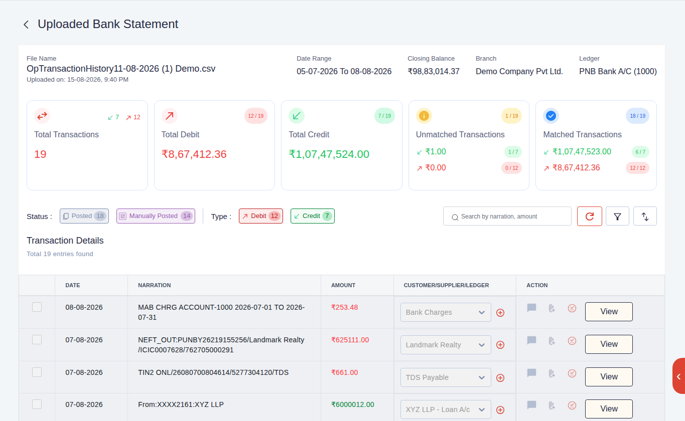This screenshot has width=685, height=421.
Task: Tick checkbox for Landmark Realty NEFT_OUT row
Action: click(37, 339)
